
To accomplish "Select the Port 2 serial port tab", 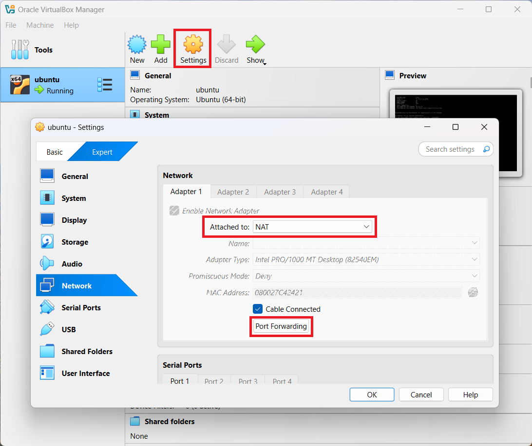I will [x=214, y=381].
